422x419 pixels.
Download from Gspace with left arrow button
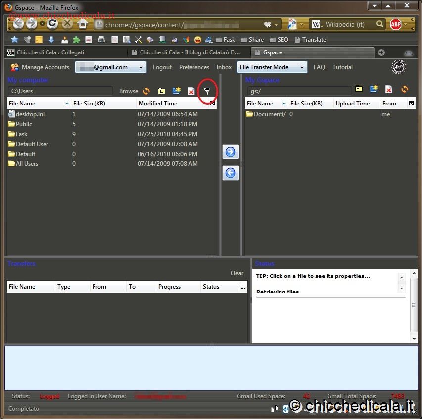click(231, 173)
